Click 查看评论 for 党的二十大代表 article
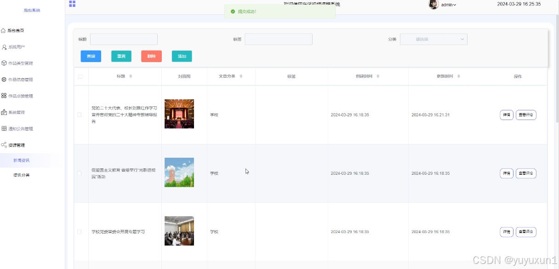This screenshot has height=269, width=559. coord(526,115)
